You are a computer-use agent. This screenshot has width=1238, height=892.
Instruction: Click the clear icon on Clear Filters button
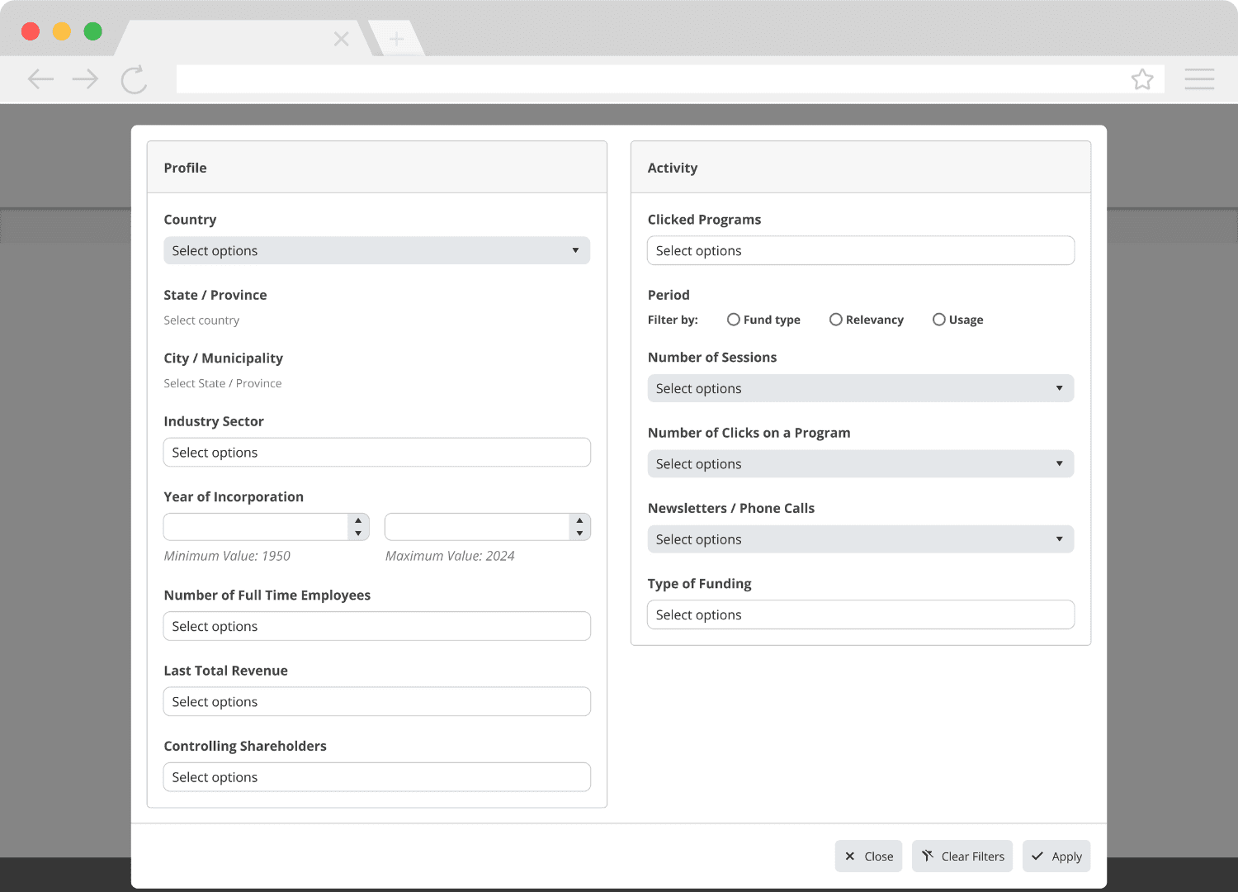click(x=928, y=856)
